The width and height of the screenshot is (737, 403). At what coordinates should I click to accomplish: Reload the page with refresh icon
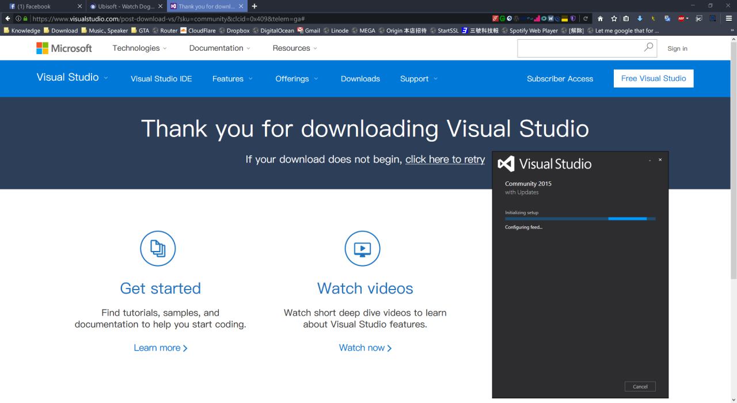pos(586,19)
